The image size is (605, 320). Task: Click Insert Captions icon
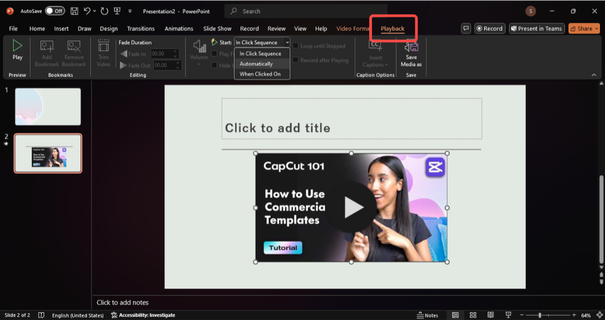click(375, 46)
